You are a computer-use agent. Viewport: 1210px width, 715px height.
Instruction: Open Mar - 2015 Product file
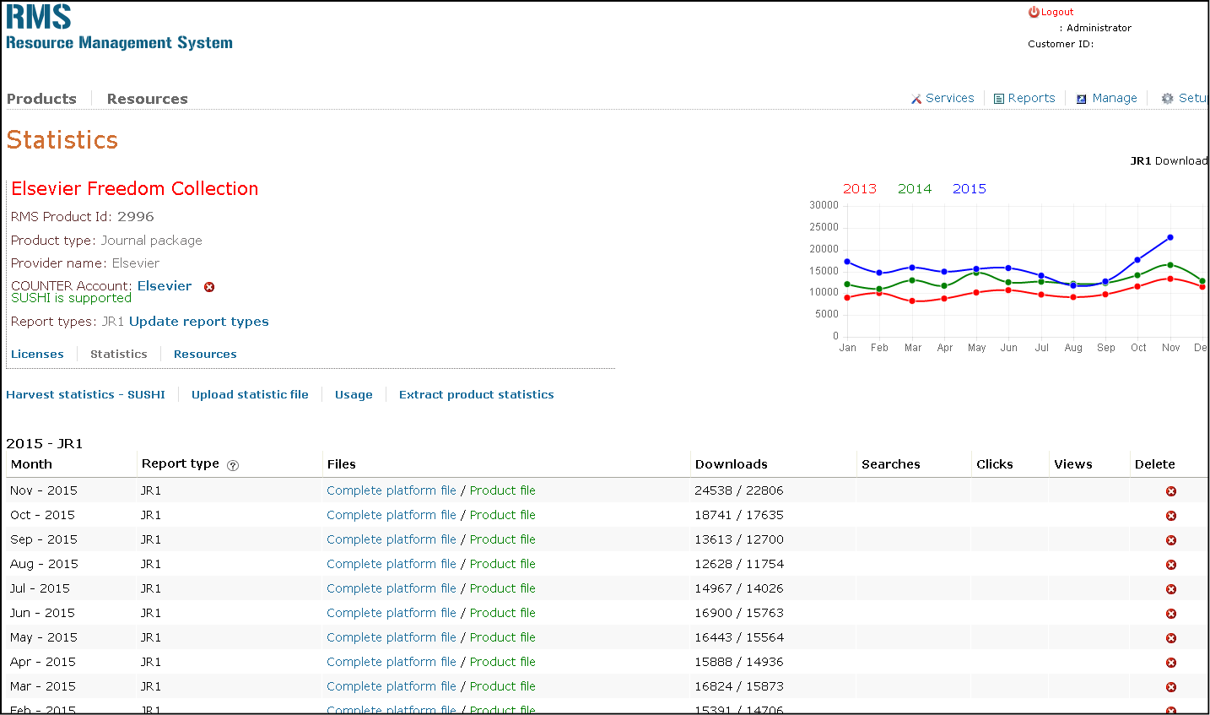503,686
